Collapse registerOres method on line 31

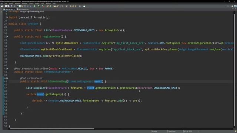[x=8, y=37]
